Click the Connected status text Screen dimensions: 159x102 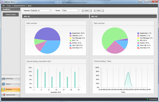click(x=153, y=99)
